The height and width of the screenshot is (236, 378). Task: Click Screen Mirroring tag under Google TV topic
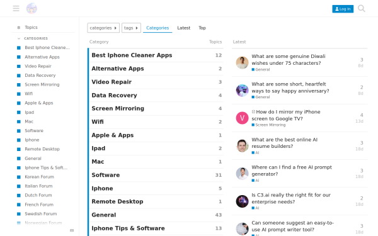click(x=268, y=125)
